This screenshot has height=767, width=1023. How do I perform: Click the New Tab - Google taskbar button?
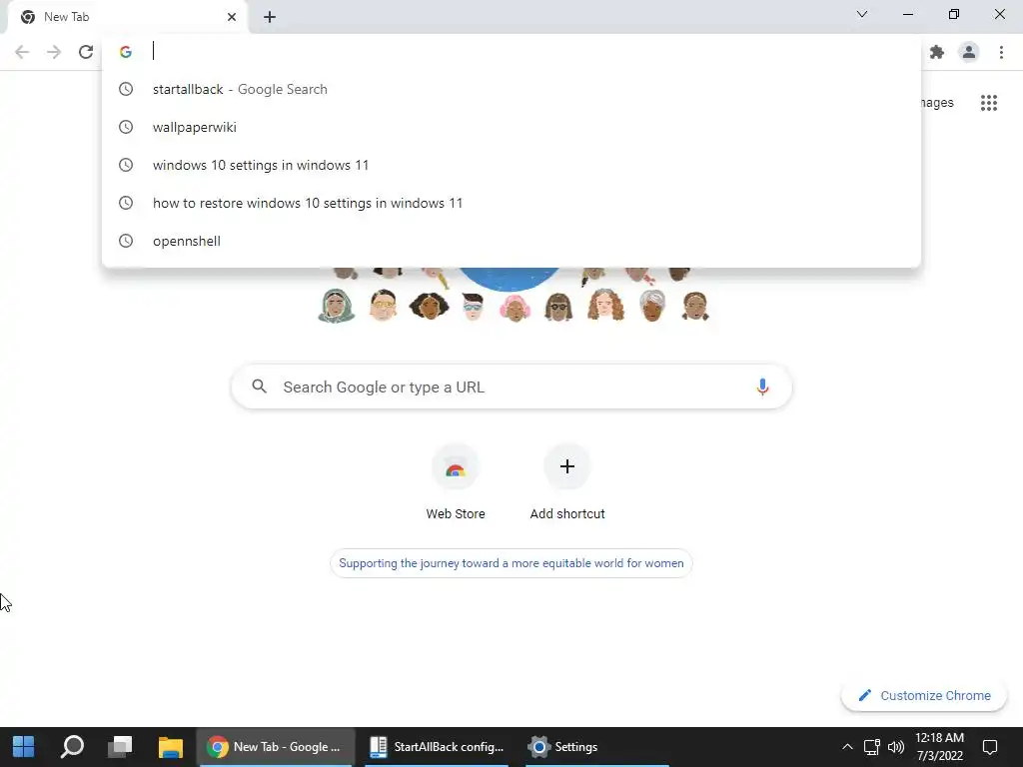[x=276, y=747]
